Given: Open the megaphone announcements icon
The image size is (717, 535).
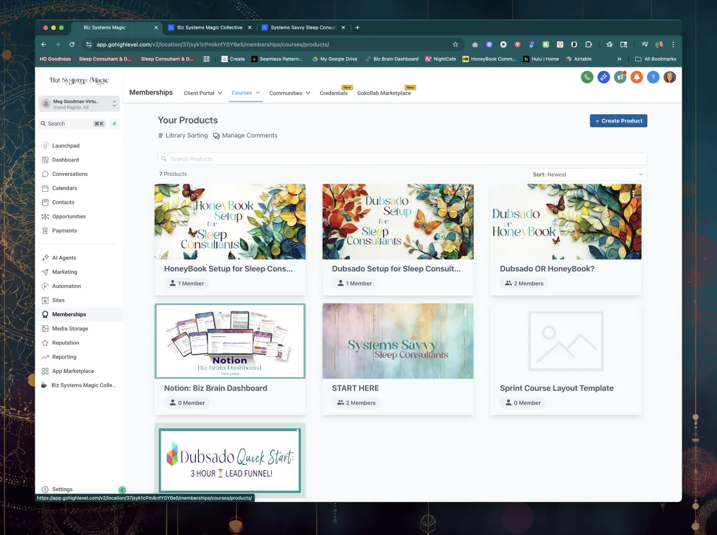Looking at the screenshot, I should pos(620,77).
